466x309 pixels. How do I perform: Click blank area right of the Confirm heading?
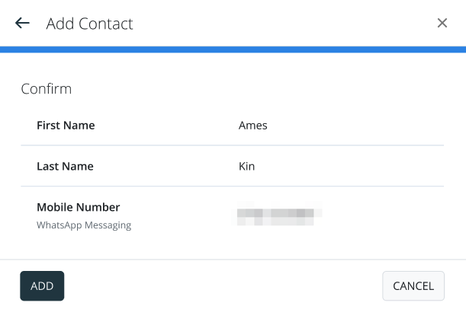pos(267,89)
